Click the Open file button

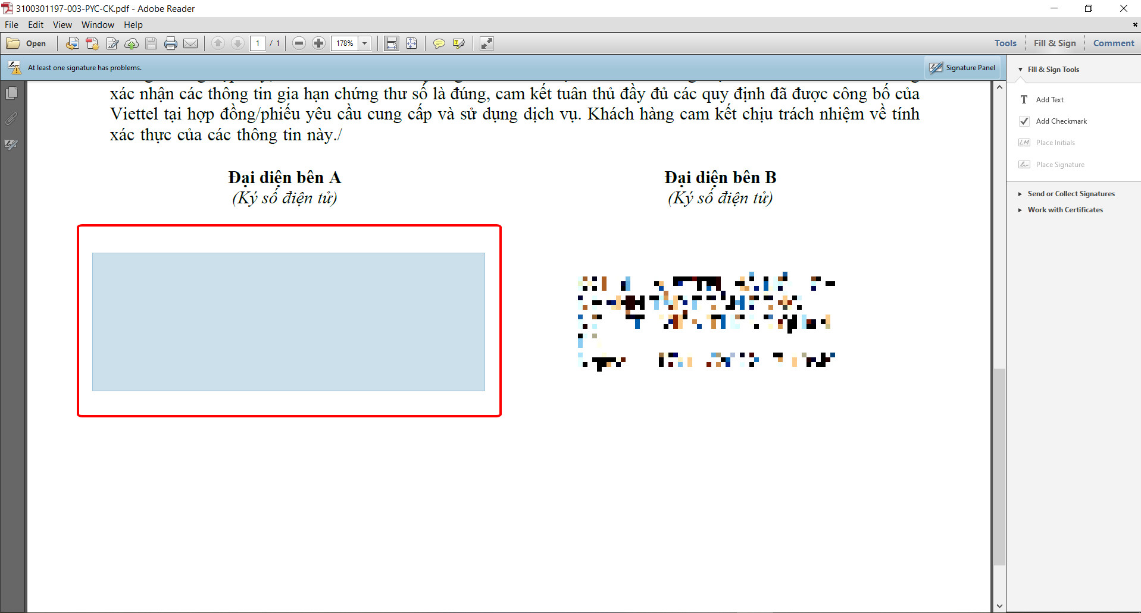(x=27, y=43)
